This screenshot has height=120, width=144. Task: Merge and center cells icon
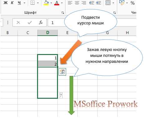(108, 2)
